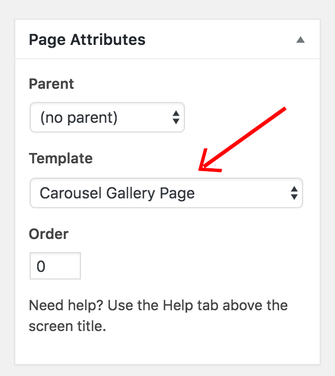Image resolution: width=335 pixels, height=376 pixels.
Task: Click the word 'Gallery' in Template box
Action: point(130,193)
